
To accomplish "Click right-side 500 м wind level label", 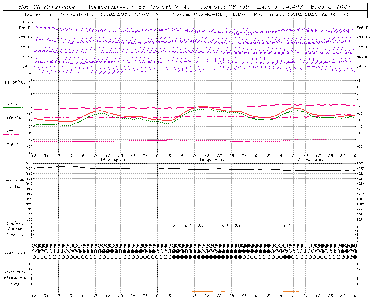I will click(362, 57).
